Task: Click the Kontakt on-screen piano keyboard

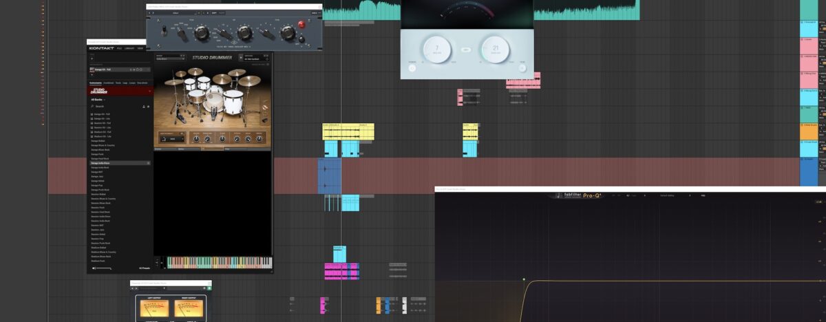Action: coord(220,263)
